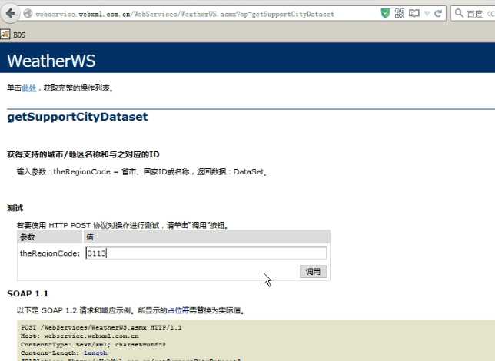The width and height of the screenshot is (495, 361).
Task: Open reader view book icon
Action: tap(414, 13)
